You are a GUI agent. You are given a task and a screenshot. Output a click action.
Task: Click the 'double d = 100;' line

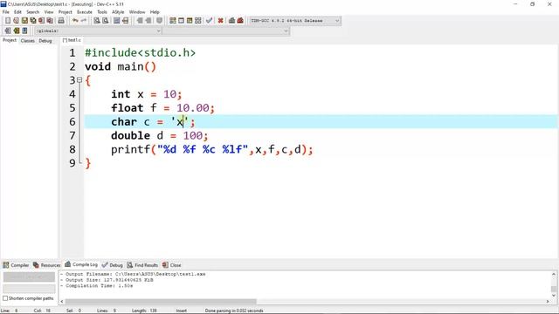coord(159,136)
